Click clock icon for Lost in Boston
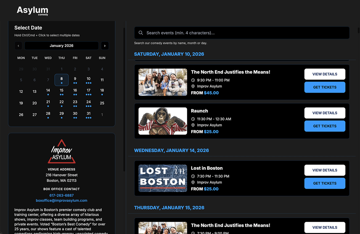360x234 pixels. 193,176
